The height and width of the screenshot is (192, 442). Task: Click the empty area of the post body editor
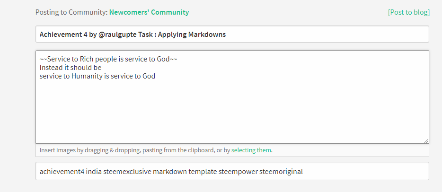click(x=232, y=113)
